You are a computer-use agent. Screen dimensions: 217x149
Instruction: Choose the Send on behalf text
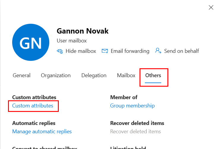[x=181, y=51]
